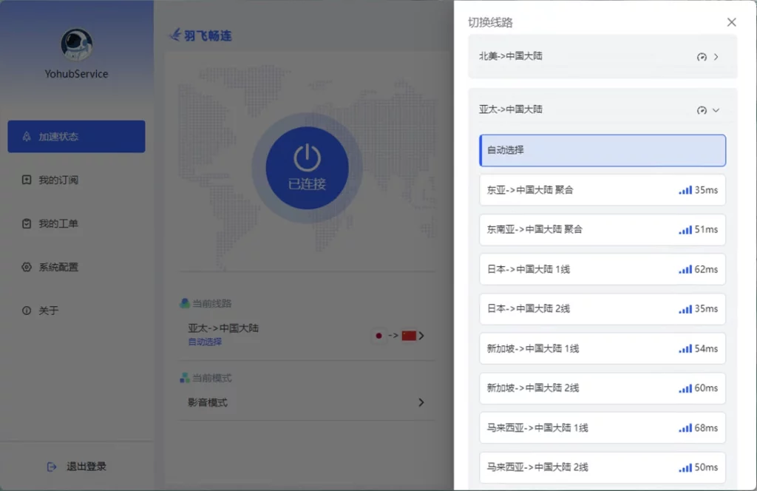757x491 pixels.
Task: Click the 羽飞畅连 logo icon
Action: pyautogui.click(x=175, y=35)
